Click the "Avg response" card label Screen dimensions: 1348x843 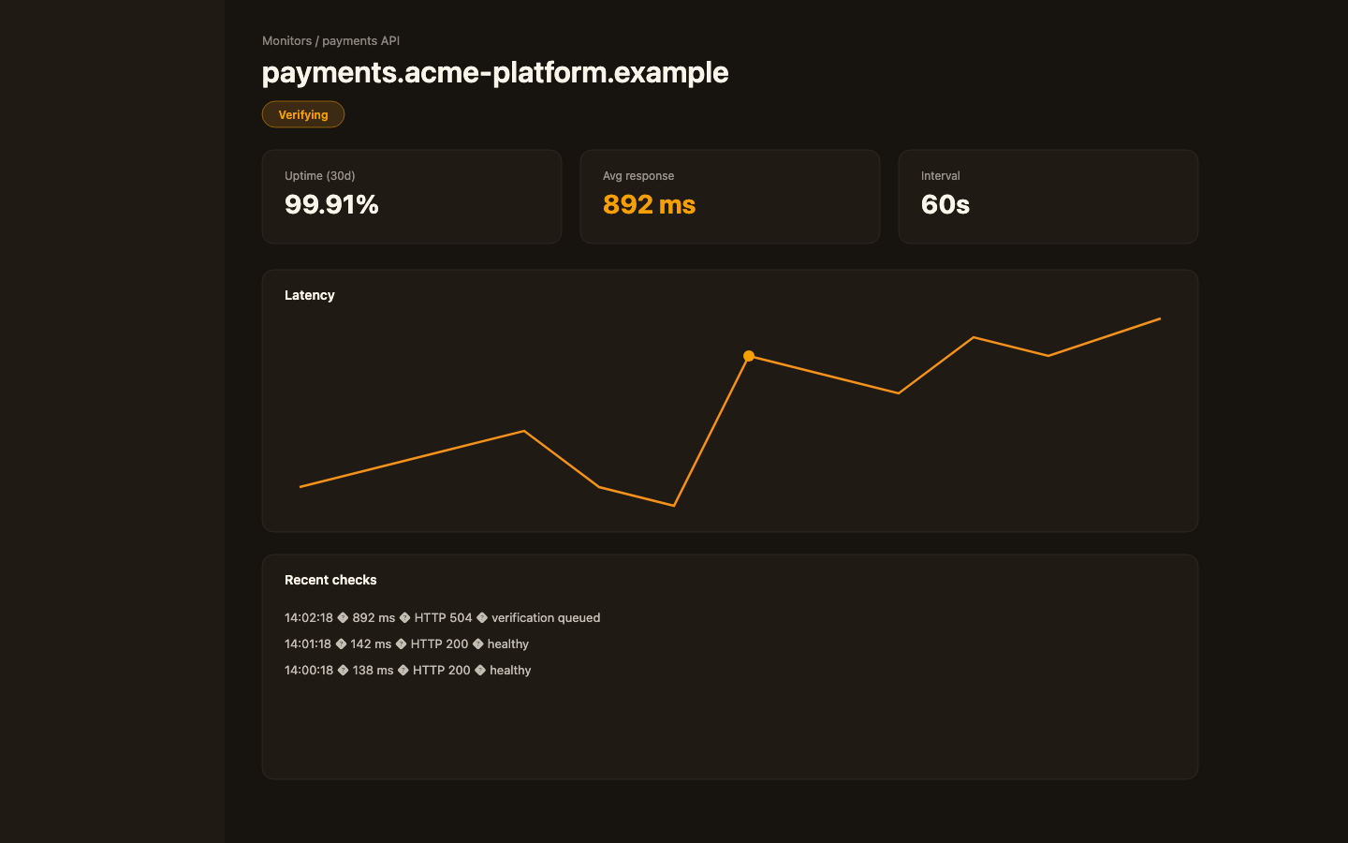[x=638, y=176]
